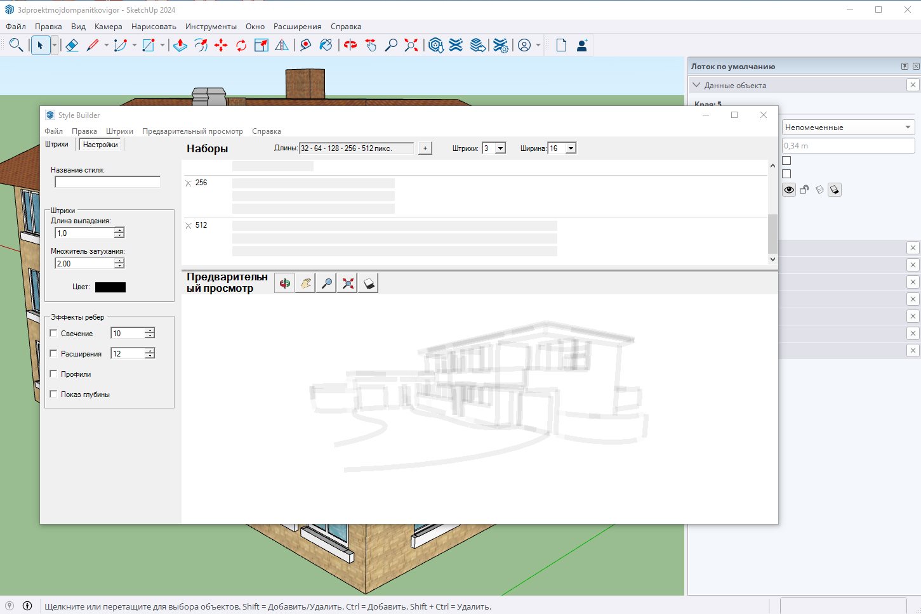
Task: Pick the Zoom tool in main toolbar
Action: point(391,45)
